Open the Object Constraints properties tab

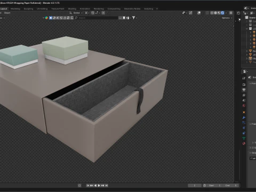[x=244, y=133]
